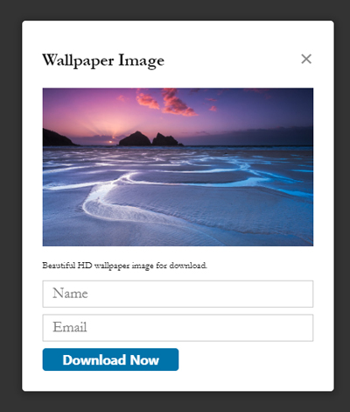Viewport: 350px width, 412px height.
Task: Click dark backdrop below the dialog
Action: (175, 401)
